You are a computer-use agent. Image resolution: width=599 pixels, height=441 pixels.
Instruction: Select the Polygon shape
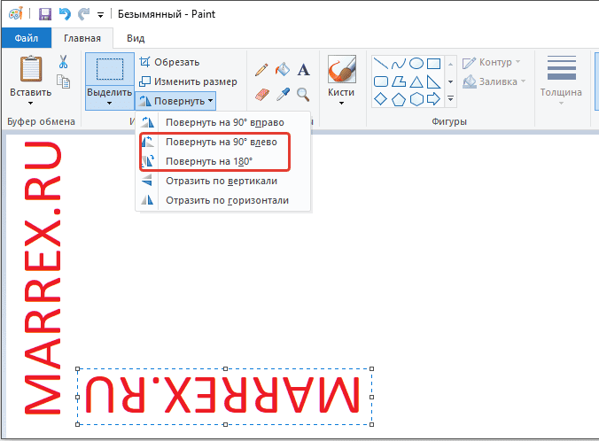coord(399,81)
